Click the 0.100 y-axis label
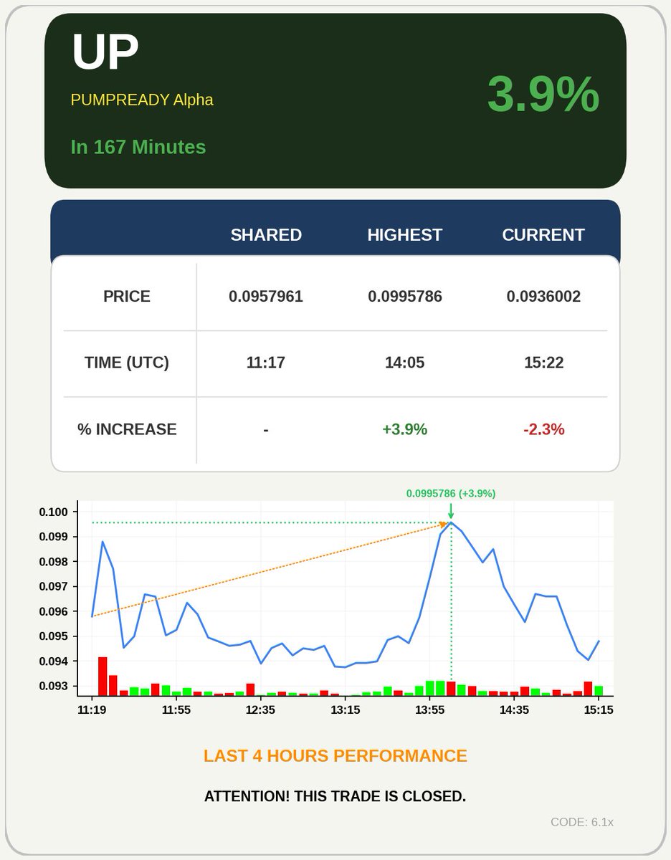Viewport: 671px width, 860px height. pyautogui.click(x=54, y=512)
